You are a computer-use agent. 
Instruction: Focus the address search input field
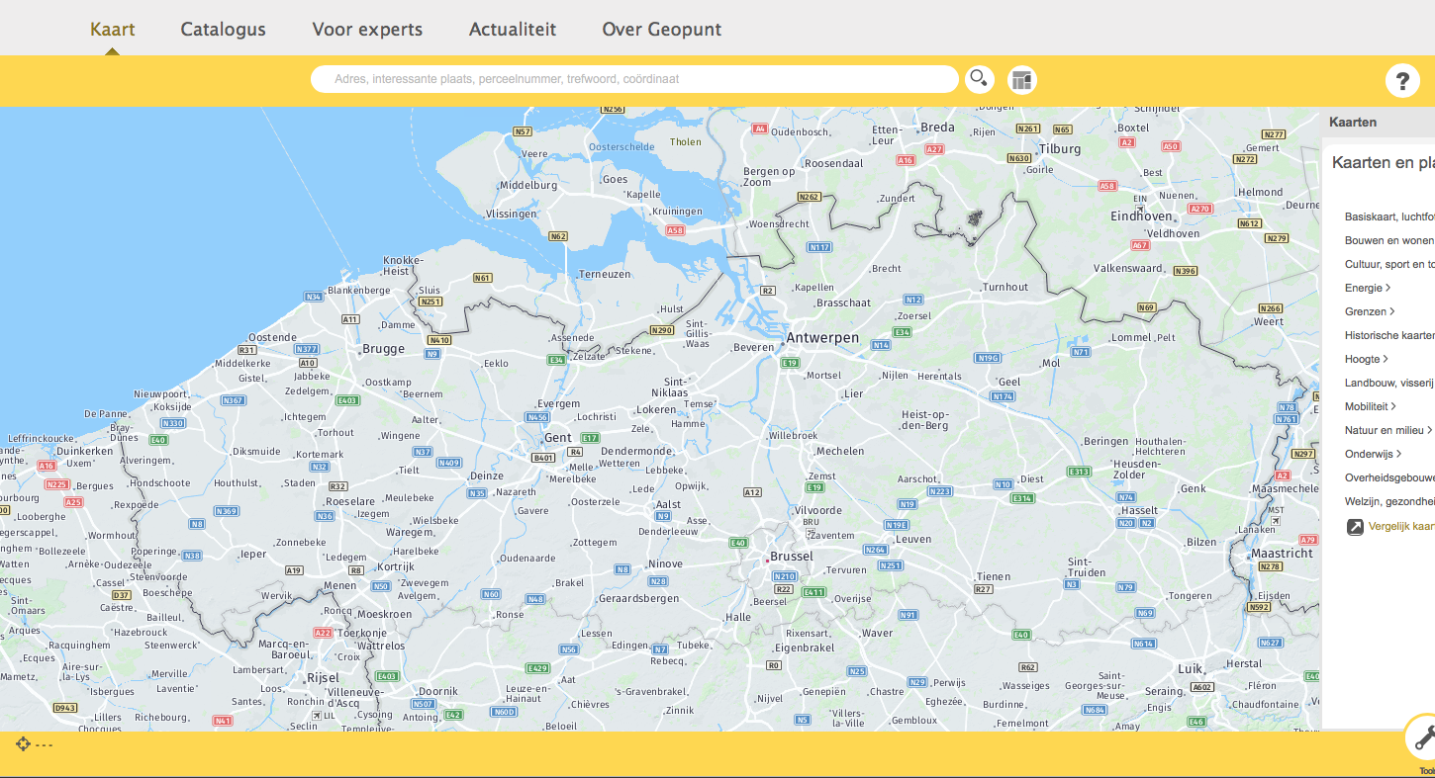click(x=633, y=79)
